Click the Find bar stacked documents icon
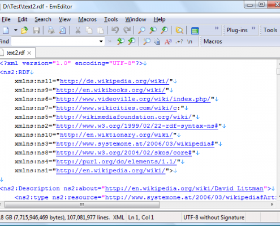 click(157, 41)
